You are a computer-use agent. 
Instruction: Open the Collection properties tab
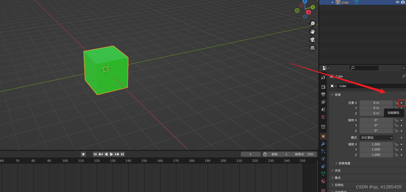click(323, 127)
